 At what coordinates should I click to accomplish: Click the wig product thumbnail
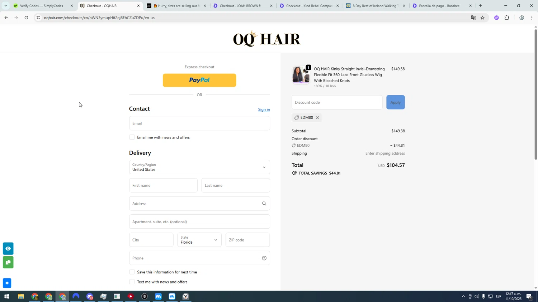(x=301, y=75)
